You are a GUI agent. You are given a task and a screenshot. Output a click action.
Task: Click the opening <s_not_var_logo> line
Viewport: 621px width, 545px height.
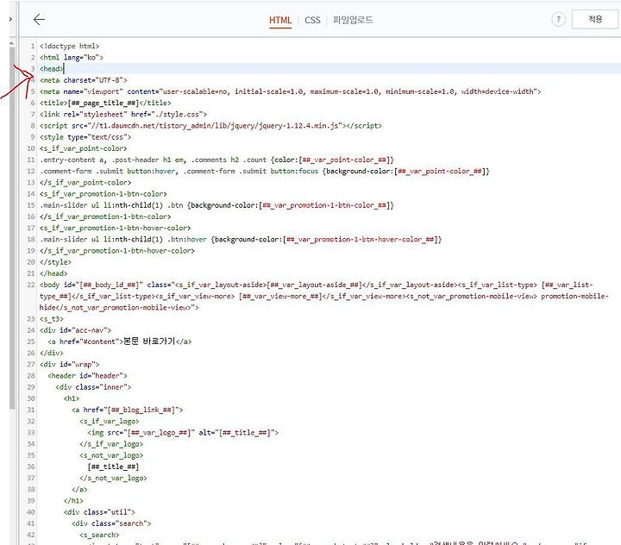[x=111, y=455]
